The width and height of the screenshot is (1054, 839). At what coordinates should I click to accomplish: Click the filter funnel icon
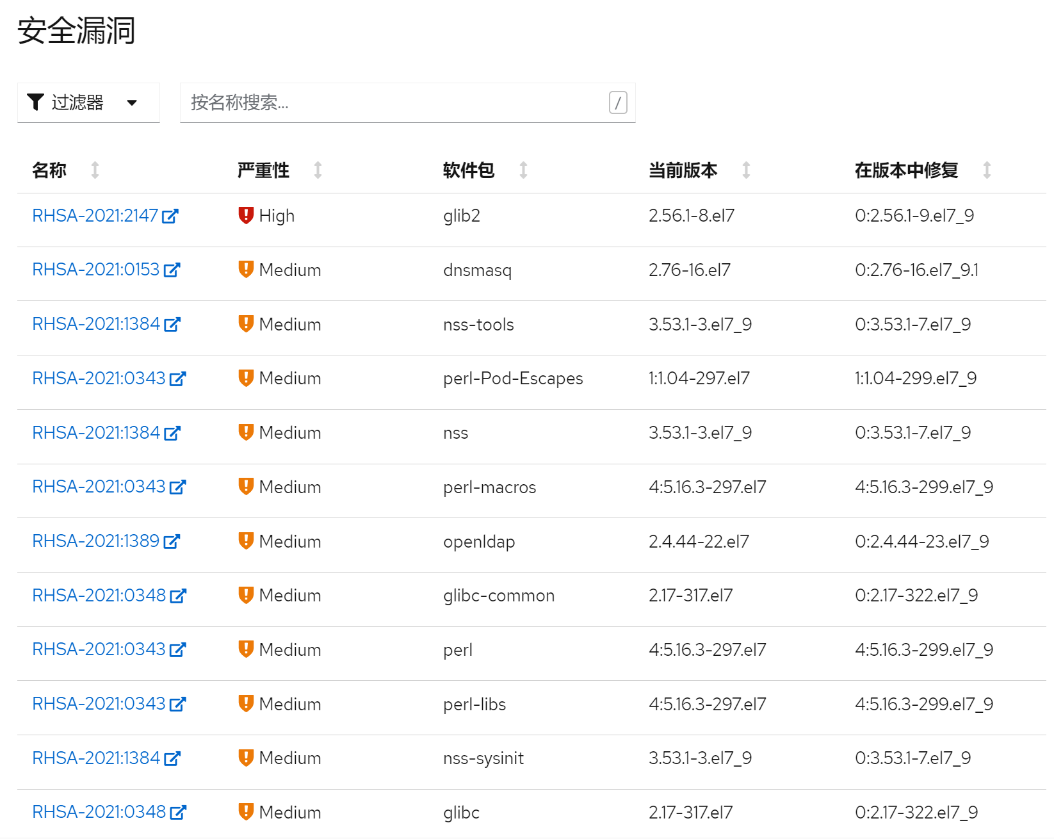coord(36,102)
